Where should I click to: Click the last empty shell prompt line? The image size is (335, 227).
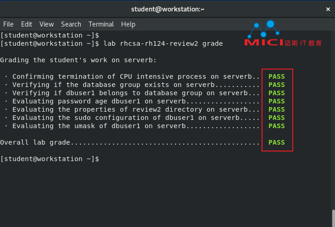tap(50, 159)
